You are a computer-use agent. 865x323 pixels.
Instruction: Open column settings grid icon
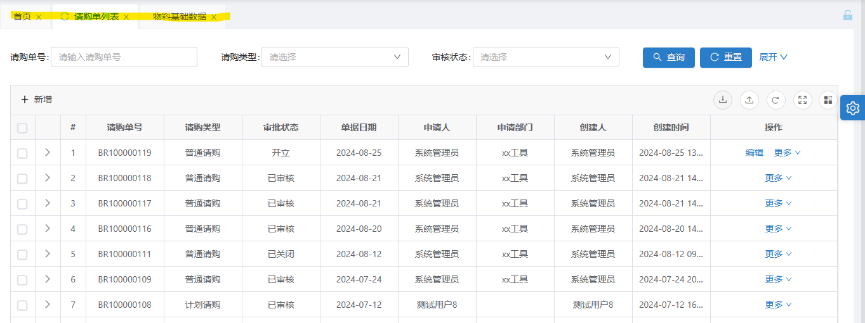[828, 99]
